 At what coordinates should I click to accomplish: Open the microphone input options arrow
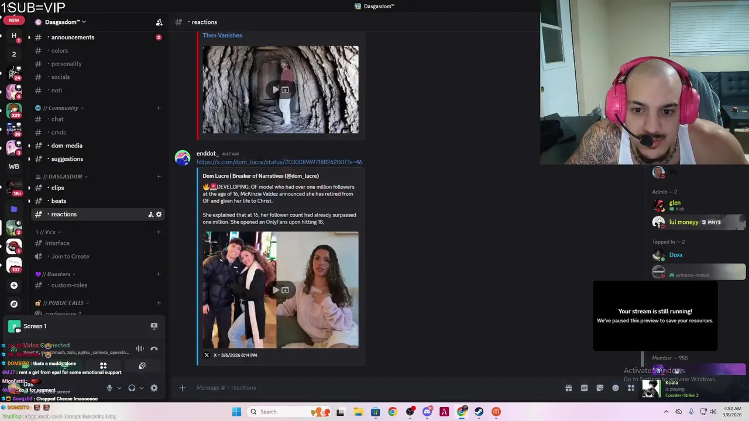tap(119, 388)
